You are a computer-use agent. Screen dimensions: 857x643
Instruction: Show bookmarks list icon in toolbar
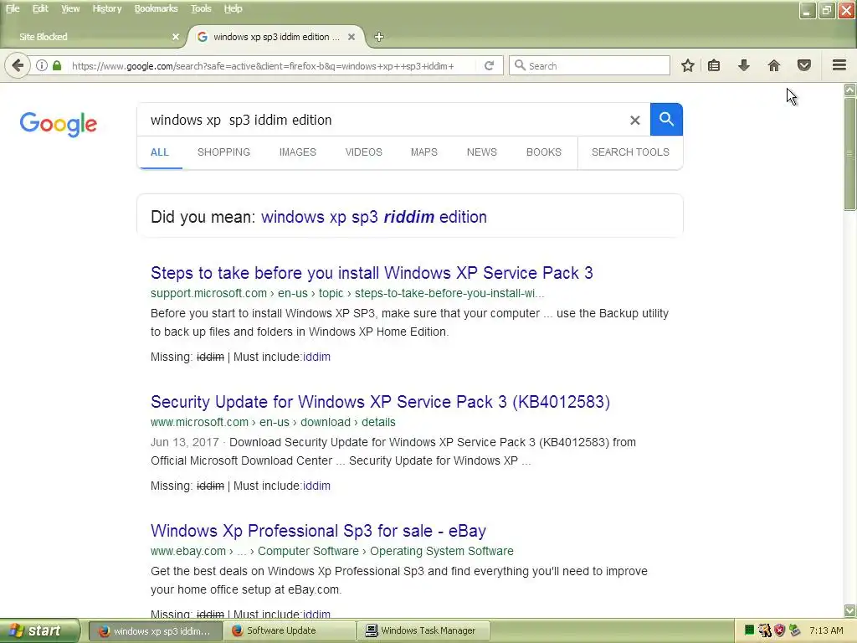714,65
